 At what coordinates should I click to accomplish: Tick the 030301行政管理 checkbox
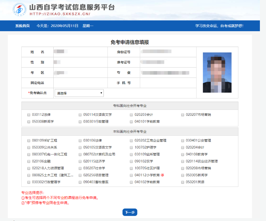click(80, 122)
